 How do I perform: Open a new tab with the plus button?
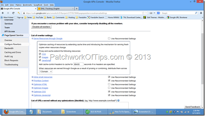[77, 9]
